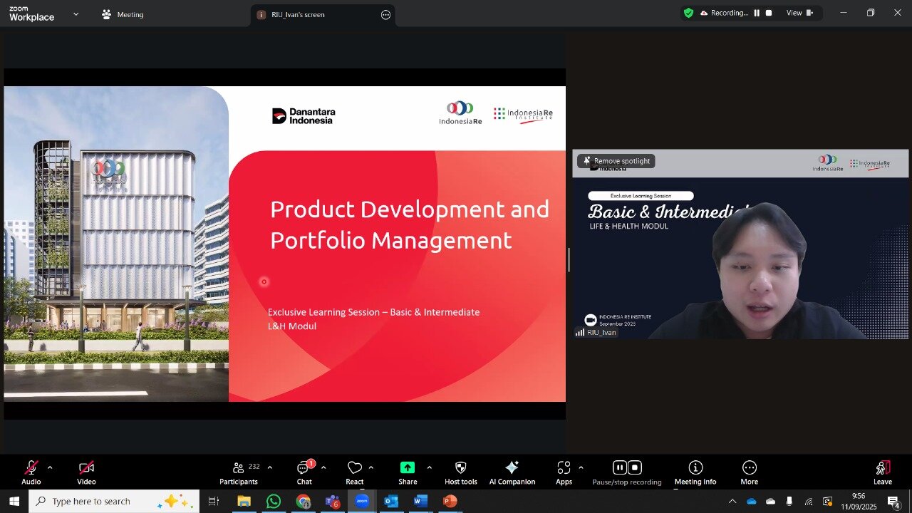Start the Video camera
The height and width of the screenshot is (513, 912).
coord(86,468)
